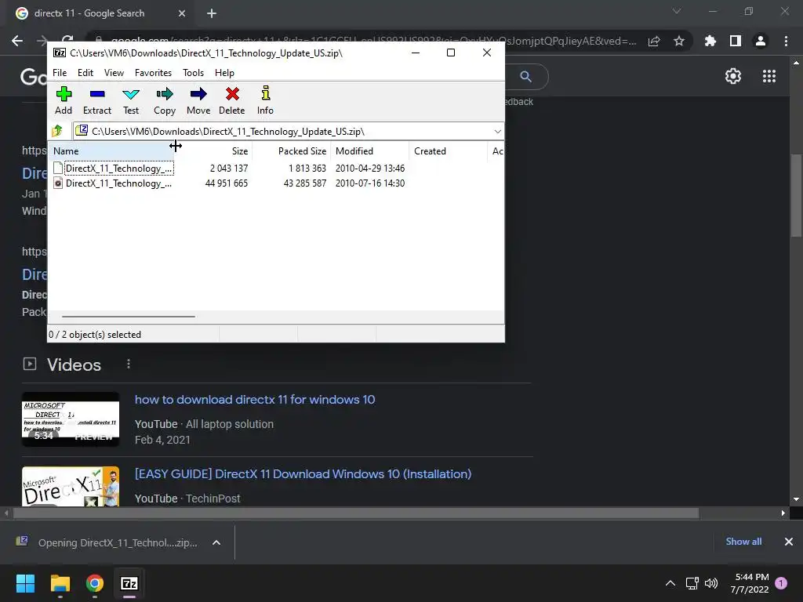Close the Google Search tab

point(182,13)
